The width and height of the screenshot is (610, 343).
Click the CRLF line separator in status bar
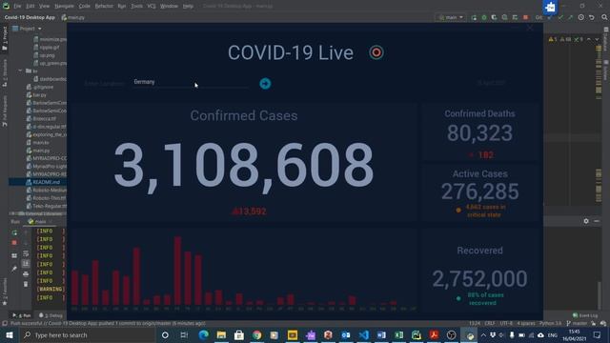pyautogui.click(x=490, y=324)
